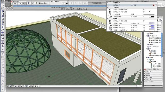Collapse the 3D tree folder in navigator
The width and height of the screenshot is (165, 92).
[x=146, y=49]
